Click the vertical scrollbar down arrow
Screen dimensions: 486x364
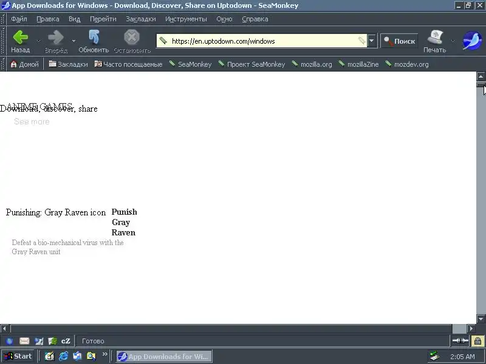click(x=481, y=319)
